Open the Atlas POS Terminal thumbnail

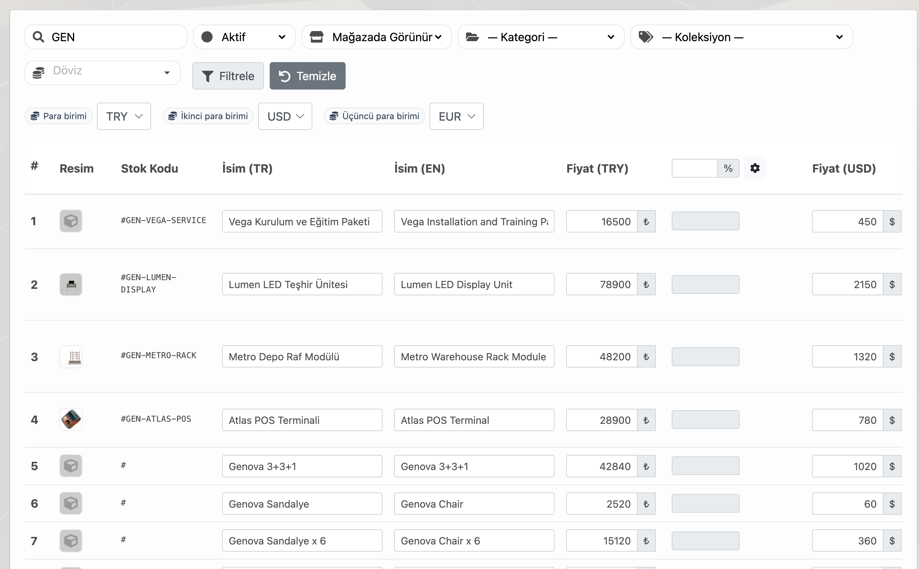(71, 420)
